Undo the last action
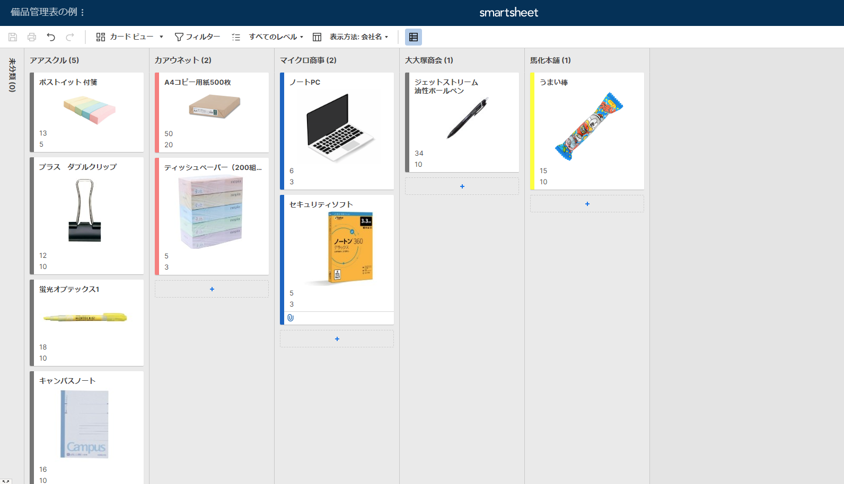The width and height of the screenshot is (844, 484). point(51,37)
